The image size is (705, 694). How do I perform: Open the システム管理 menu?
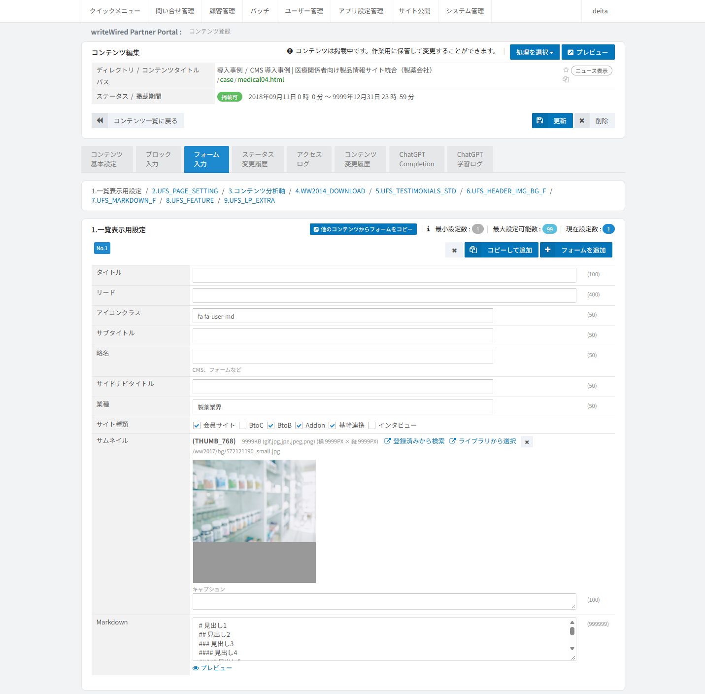[465, 11]
